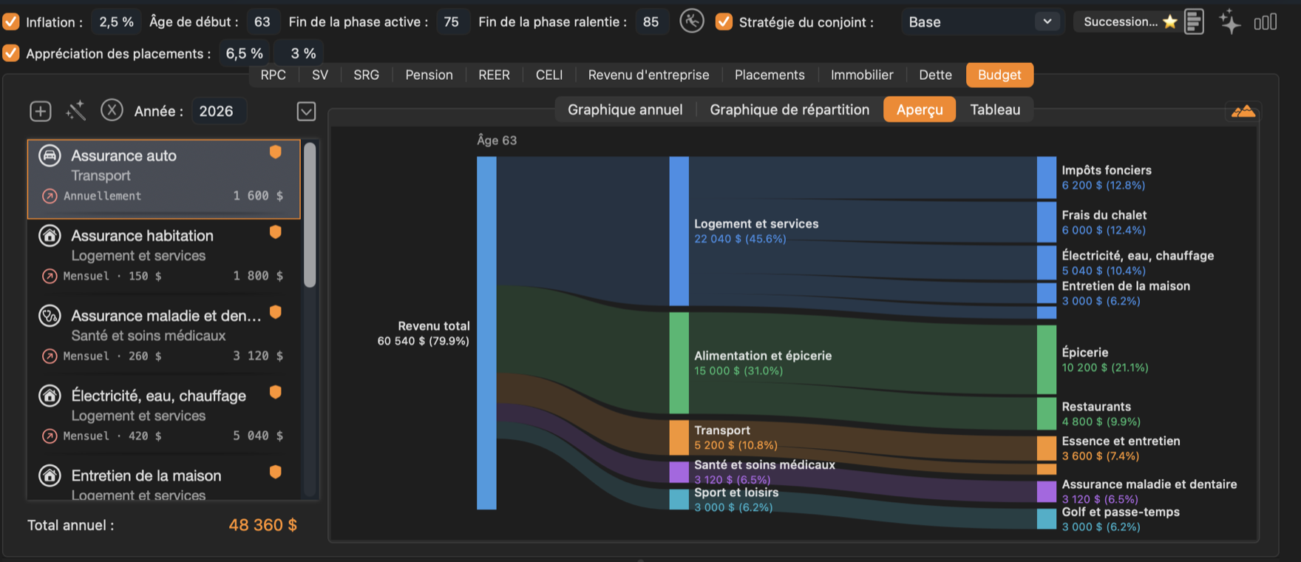Click the shield badge on Assurance auto
Screen dimensions: 1301x562
276,152
